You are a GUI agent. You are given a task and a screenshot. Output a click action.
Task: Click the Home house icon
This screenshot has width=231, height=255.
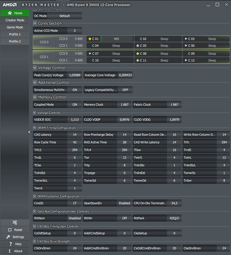click(x=10, y=13)
